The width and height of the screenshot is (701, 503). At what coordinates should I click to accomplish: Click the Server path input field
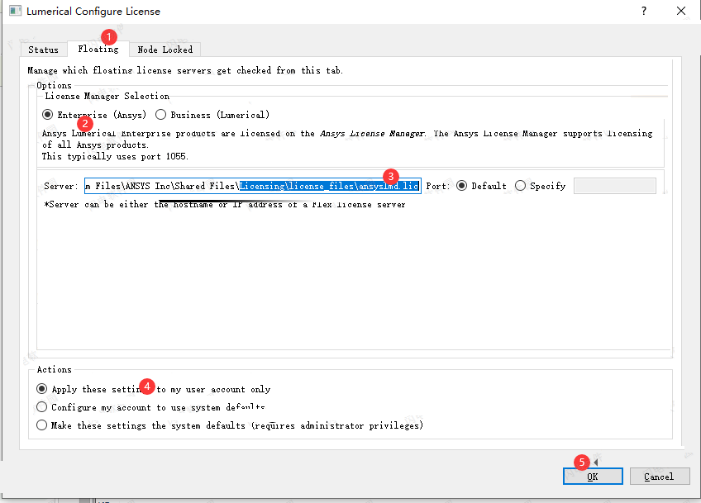(253, 186)
